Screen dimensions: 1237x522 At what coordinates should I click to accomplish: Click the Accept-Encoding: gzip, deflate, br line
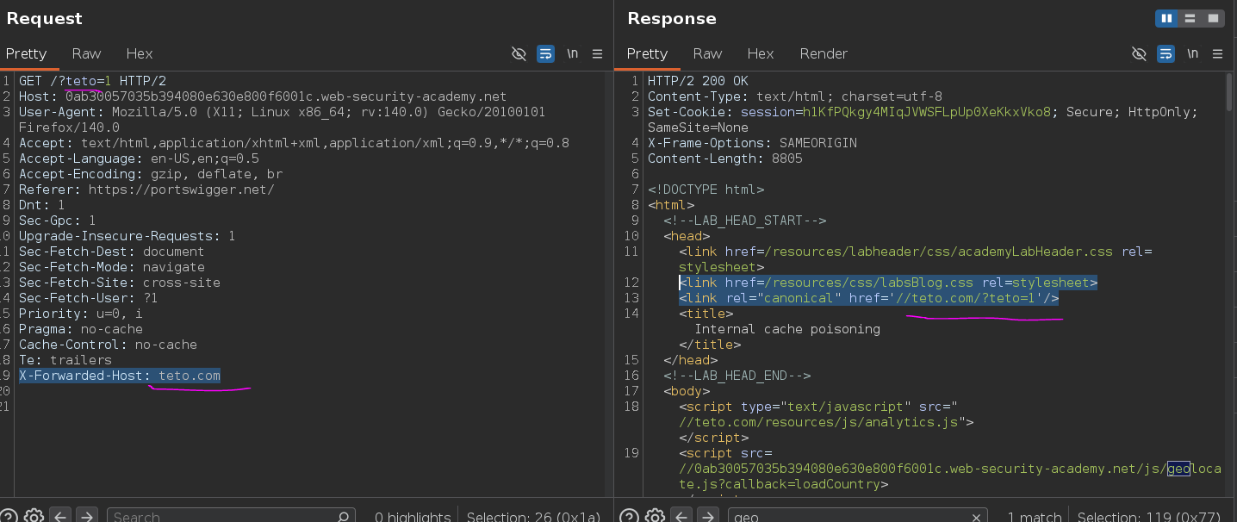(151, 174)
